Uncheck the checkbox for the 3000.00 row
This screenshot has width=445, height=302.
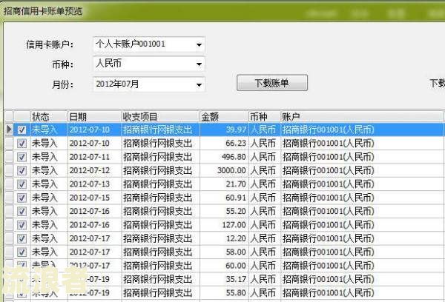22,170
